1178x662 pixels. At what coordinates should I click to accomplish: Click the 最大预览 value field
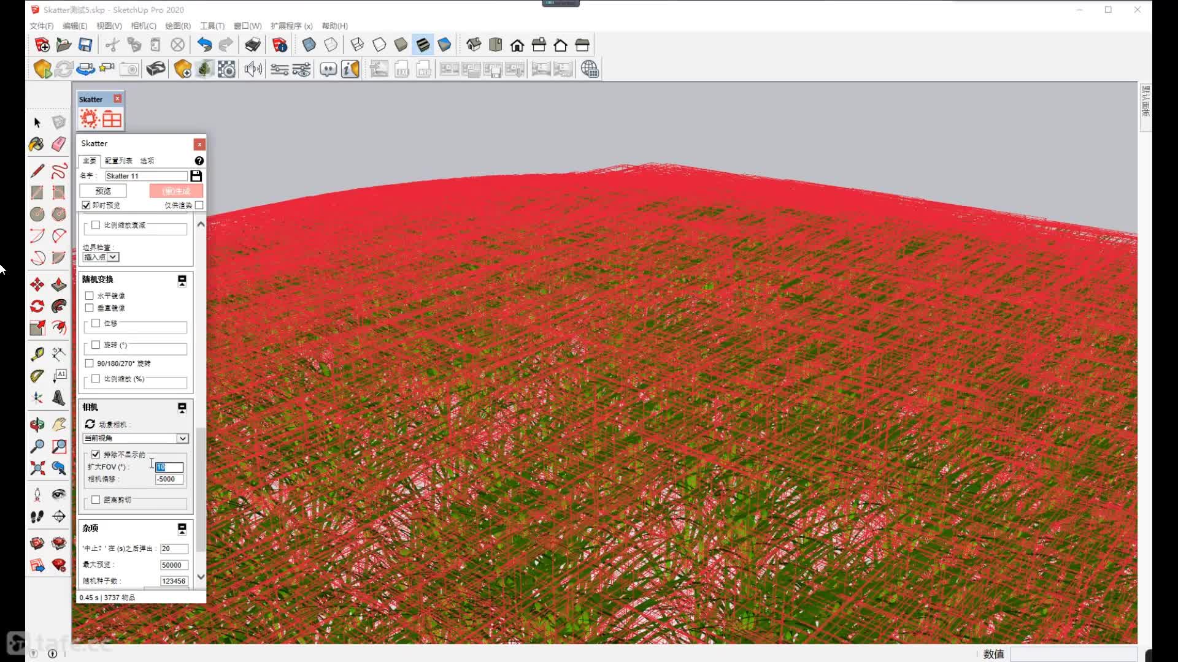coord(174,565)
